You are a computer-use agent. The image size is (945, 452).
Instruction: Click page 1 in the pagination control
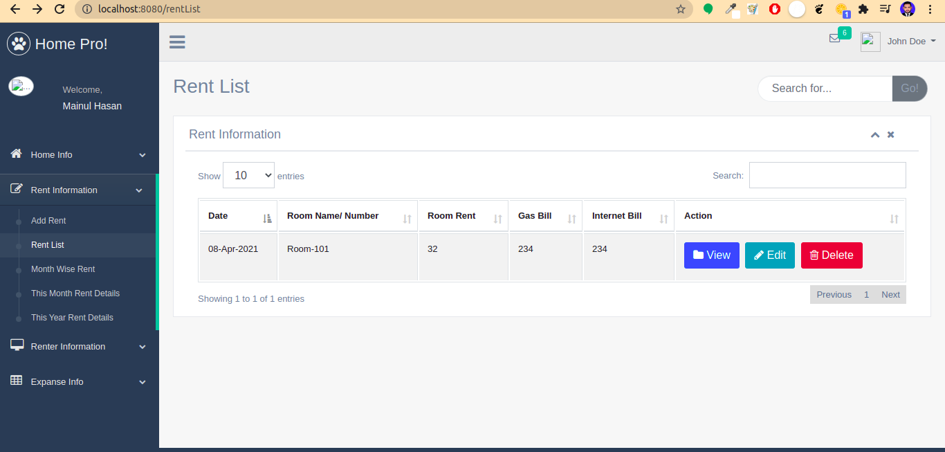866,294
